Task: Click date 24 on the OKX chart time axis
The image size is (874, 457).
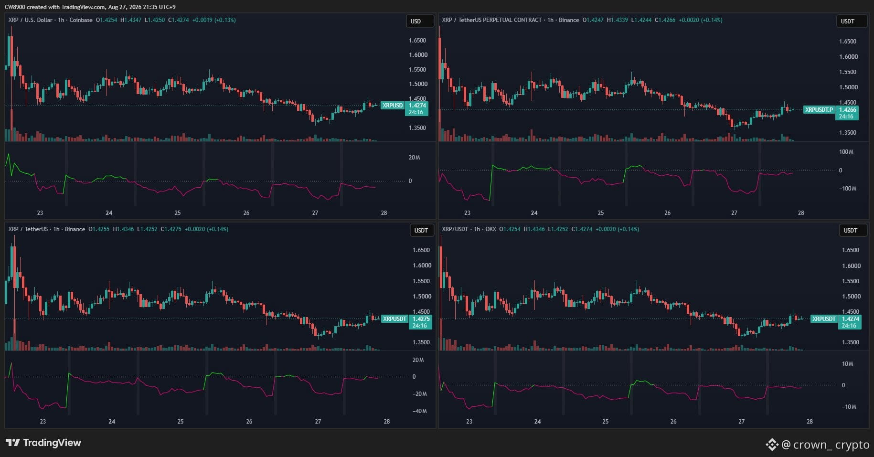Action: tap(537, 422)
